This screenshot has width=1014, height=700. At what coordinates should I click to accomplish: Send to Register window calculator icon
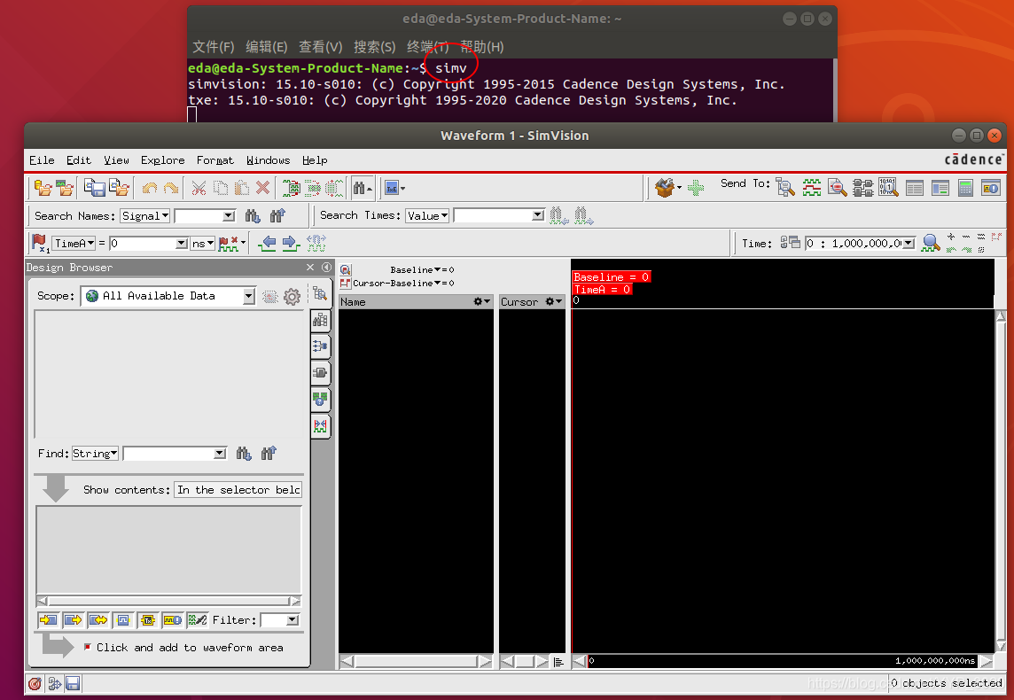pos(965,188)
